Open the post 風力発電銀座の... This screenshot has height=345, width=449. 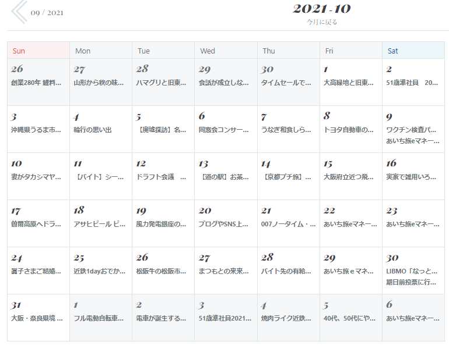[x=161, y=224]
